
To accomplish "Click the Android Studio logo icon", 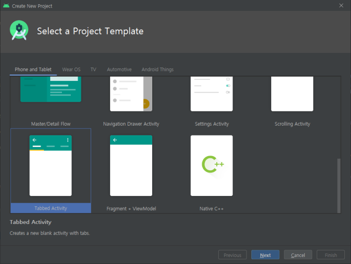I will [19, 30].
